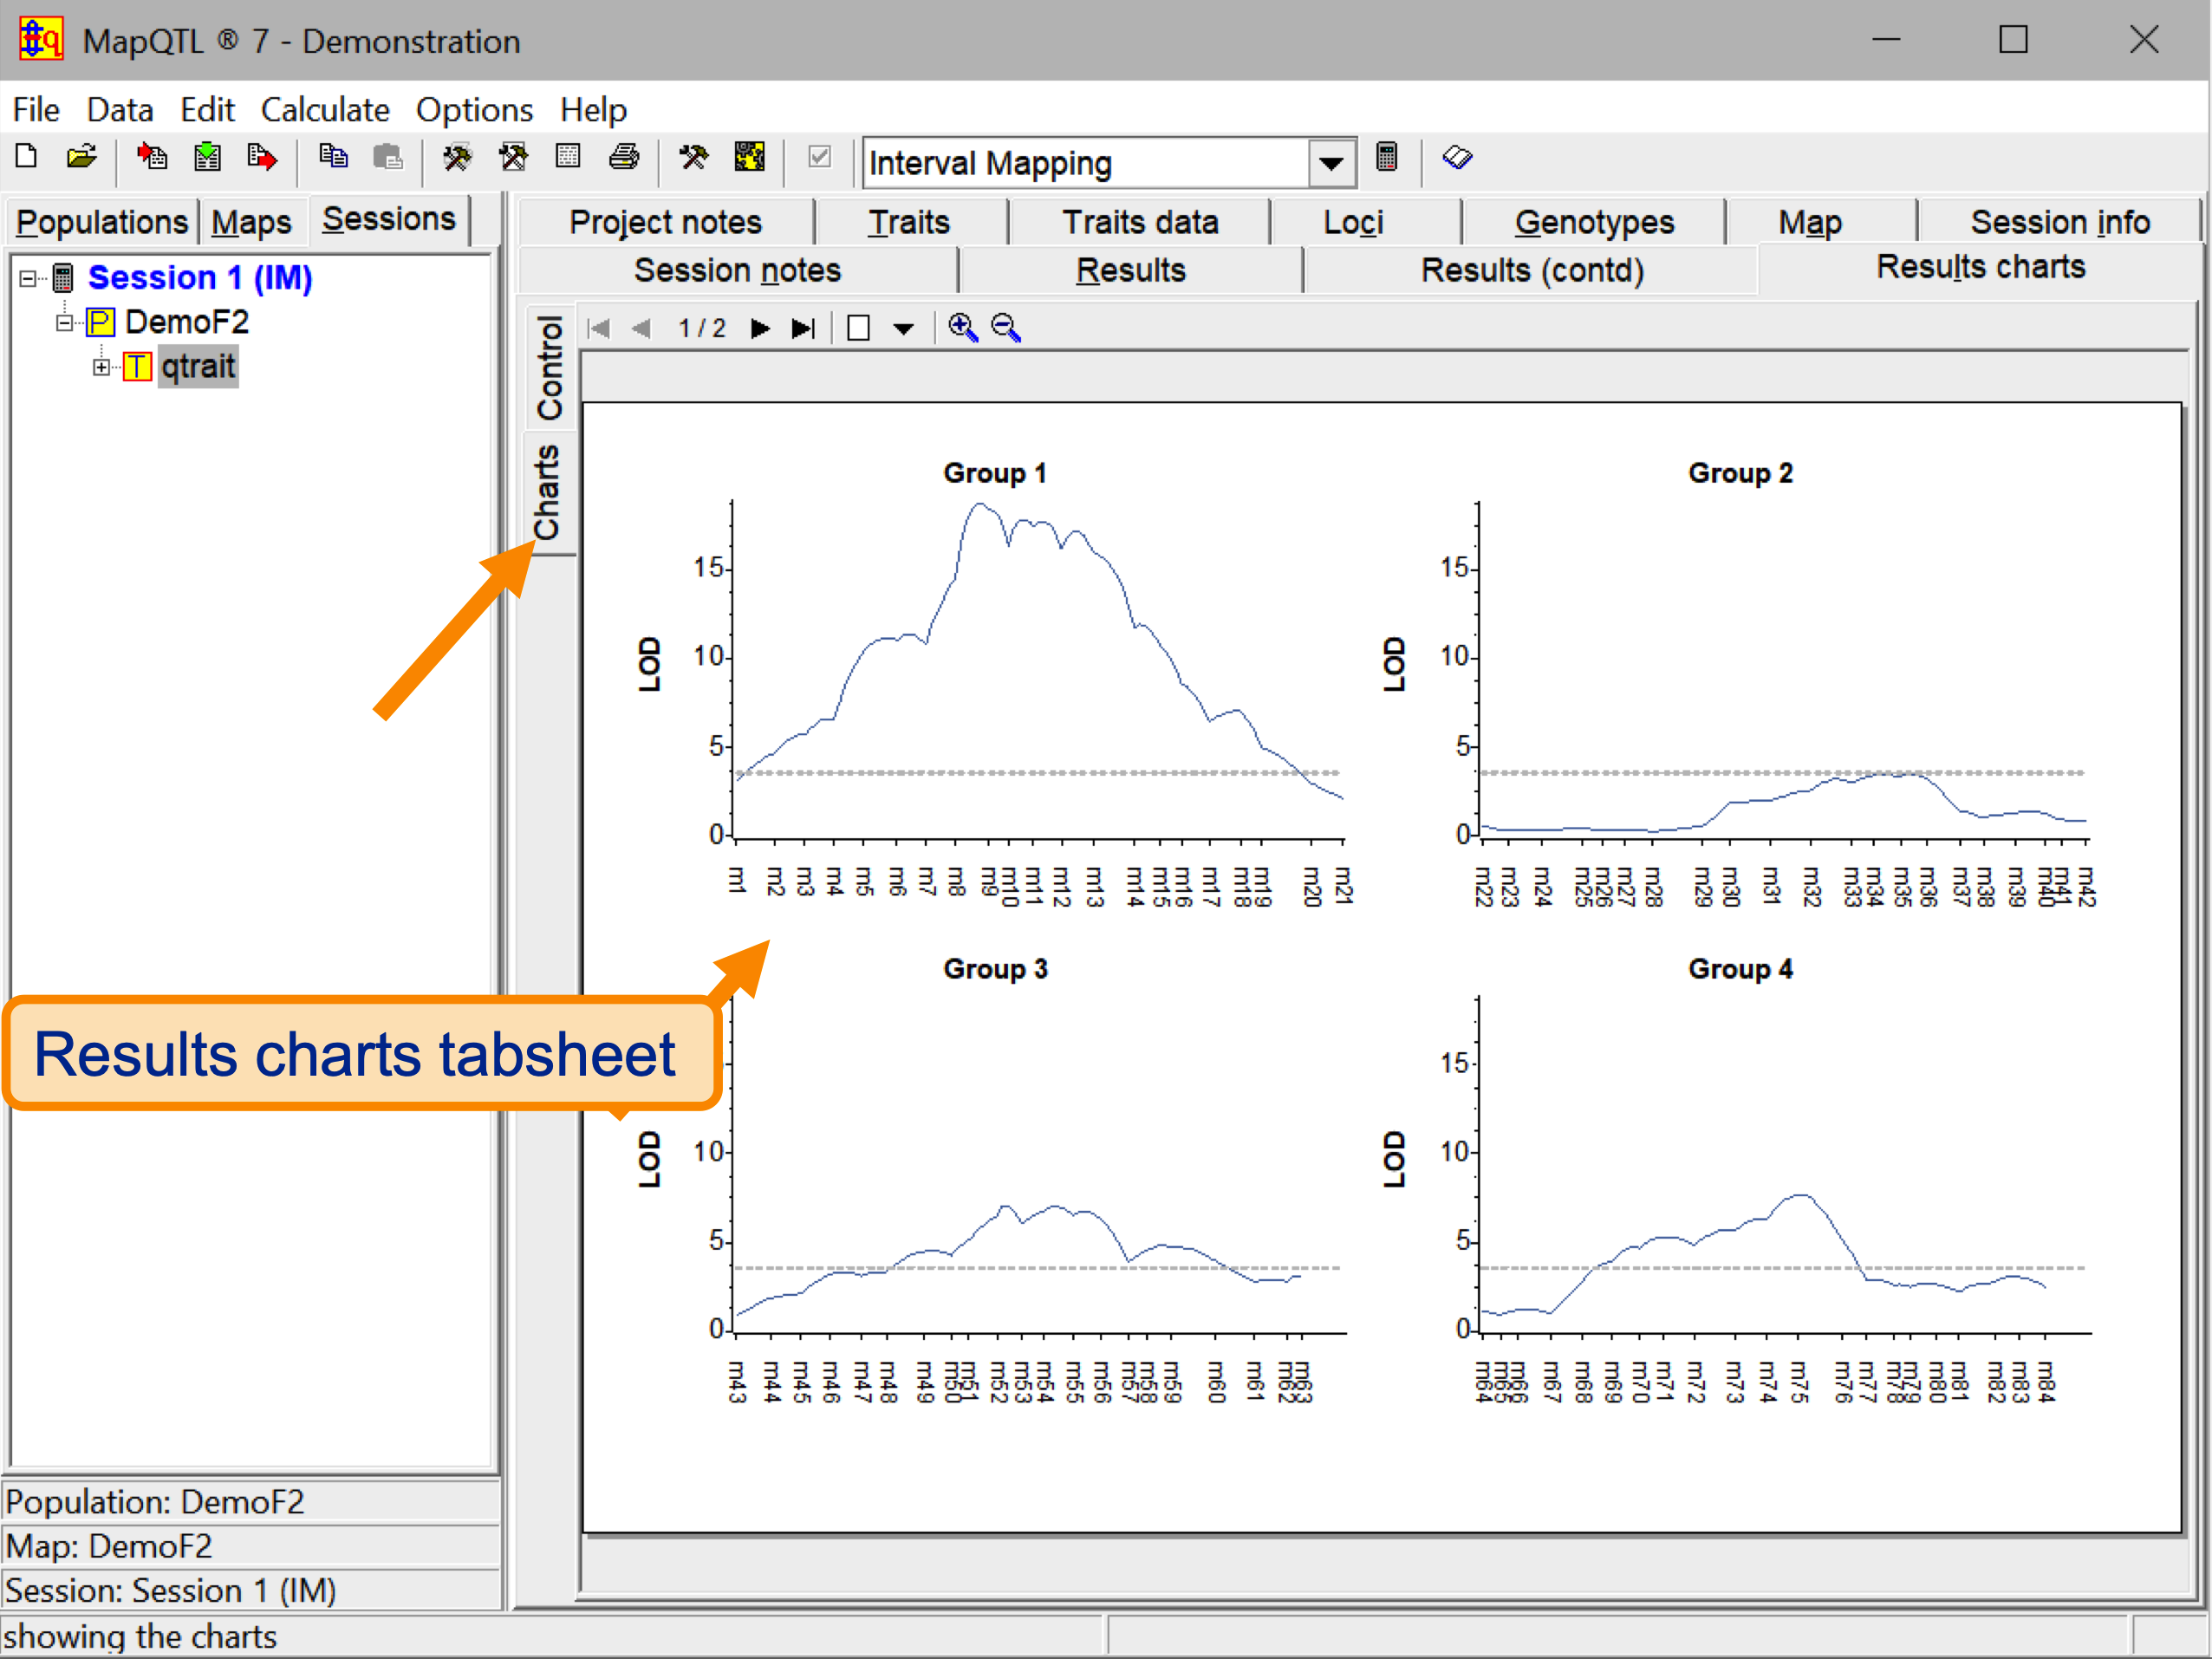This screenshot has height=1659, width=2212.
Task: Open the Traits tab
Action: pyautogui.click(x=908, y=222)
